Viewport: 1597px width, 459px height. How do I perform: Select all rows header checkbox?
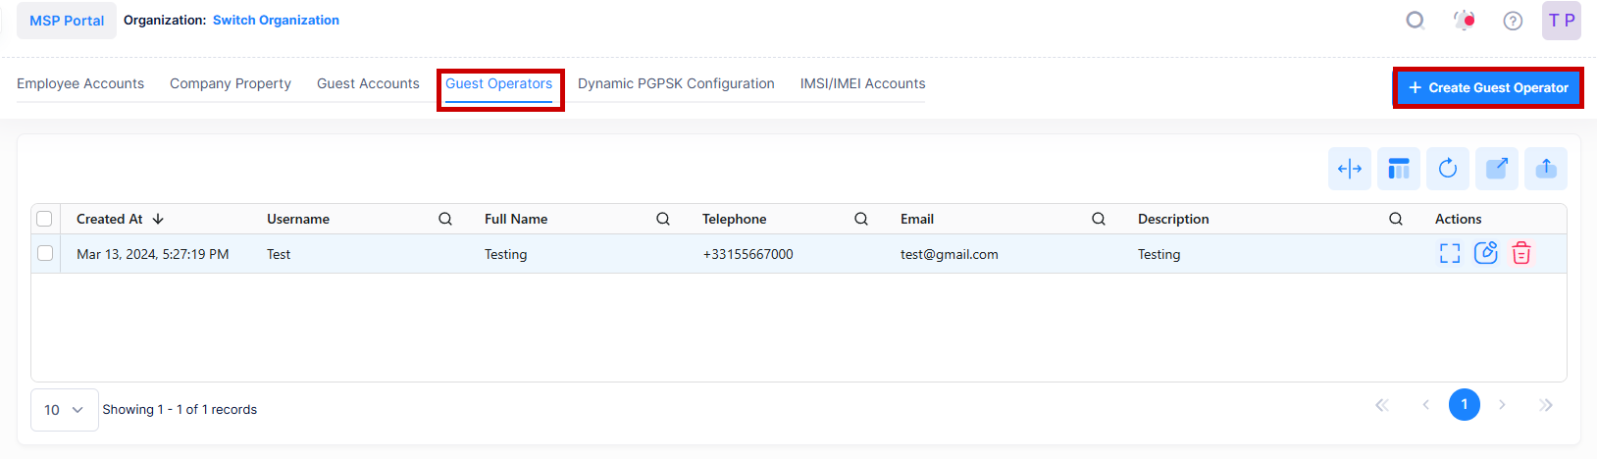(x=44, y=219)
